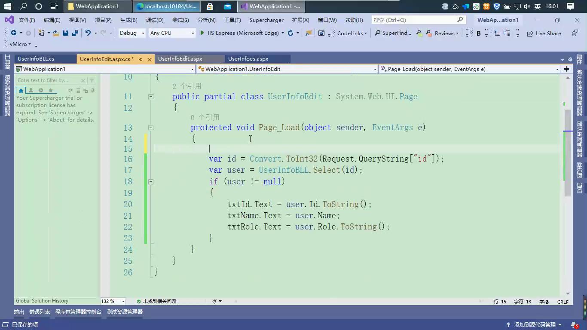This screenshot has width=587, height=330.
Task: Click the Visual Studio search box
Action: click(419, 20)
